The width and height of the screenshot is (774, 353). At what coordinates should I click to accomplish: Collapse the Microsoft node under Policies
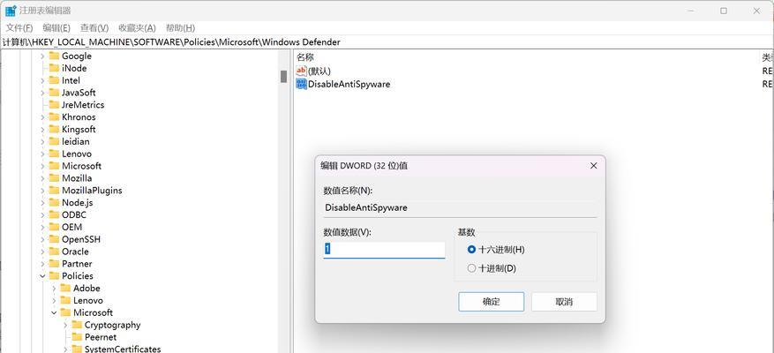point(55,312)
